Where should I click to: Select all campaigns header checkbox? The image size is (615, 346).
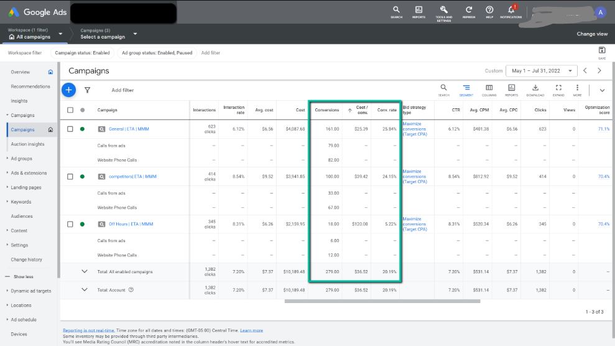click(x=70, y=110)
